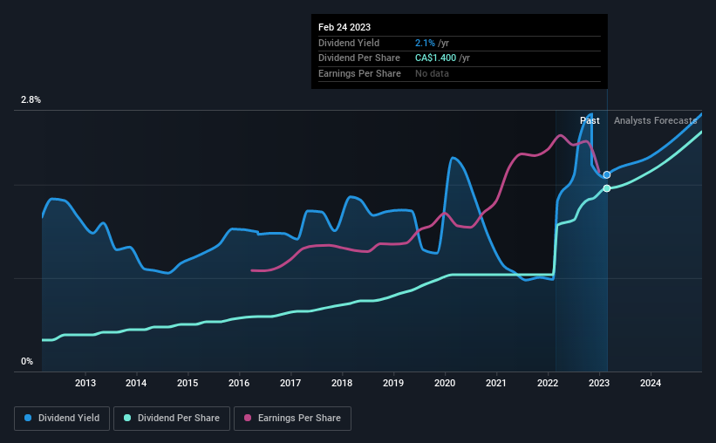Select the 2023 x-axis year label
The height and width of the screenshot is (443, 716).
click(x=599, y=383)
